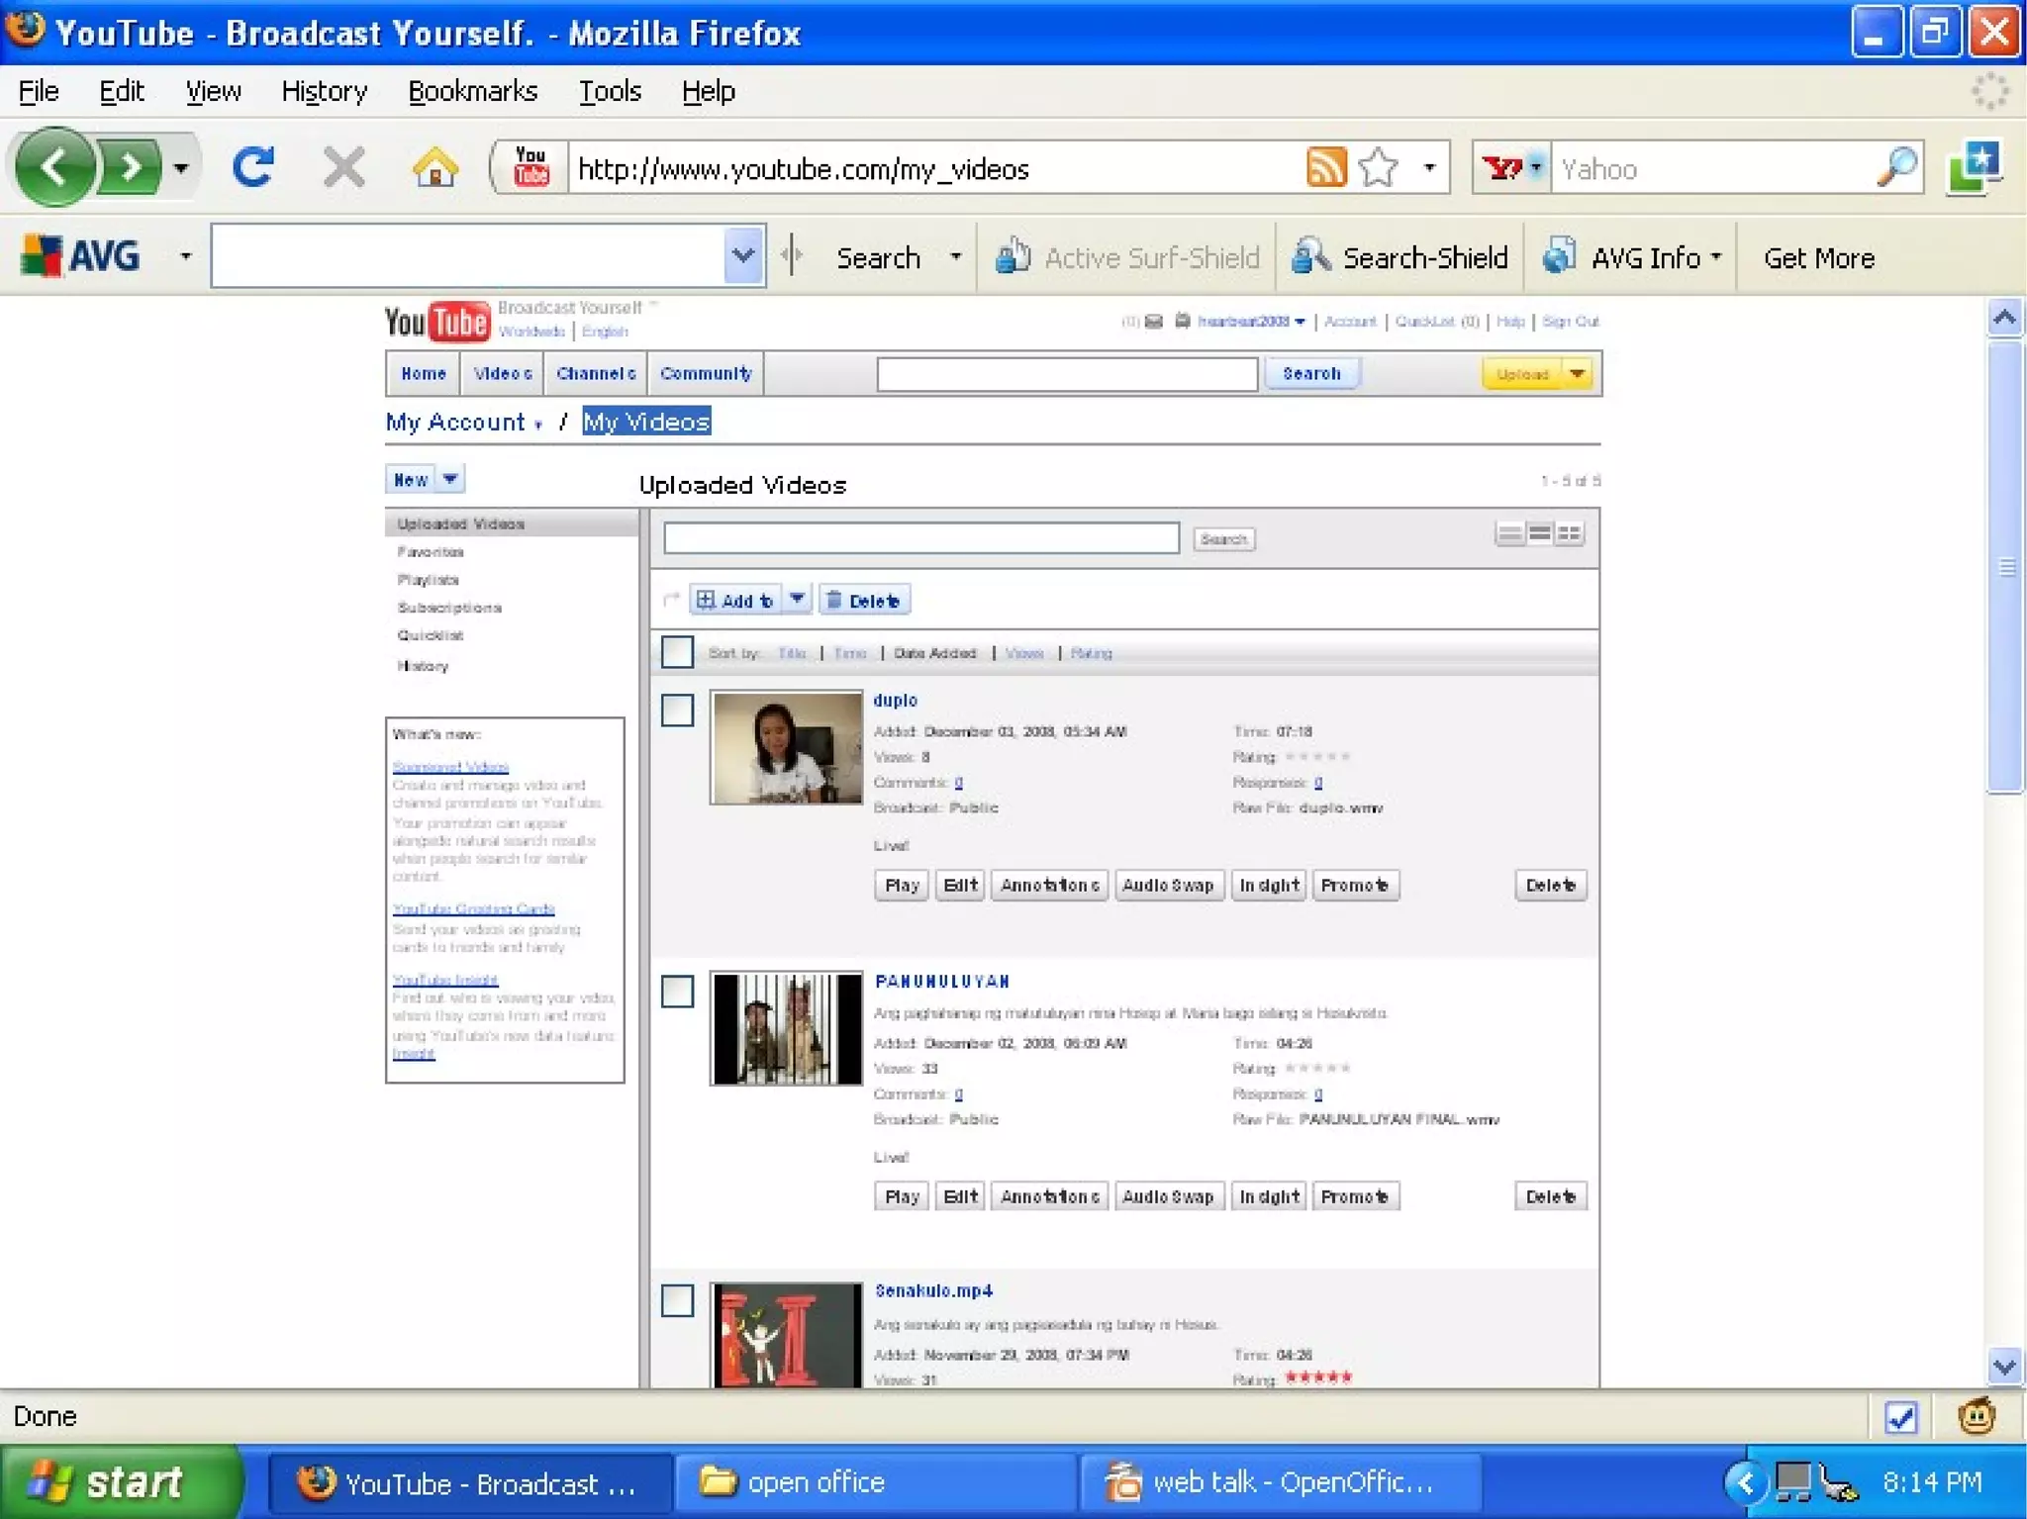Click the home page icon
Image resolution: width=2027 pixels, height=1519 pixels.
(434, 167)
